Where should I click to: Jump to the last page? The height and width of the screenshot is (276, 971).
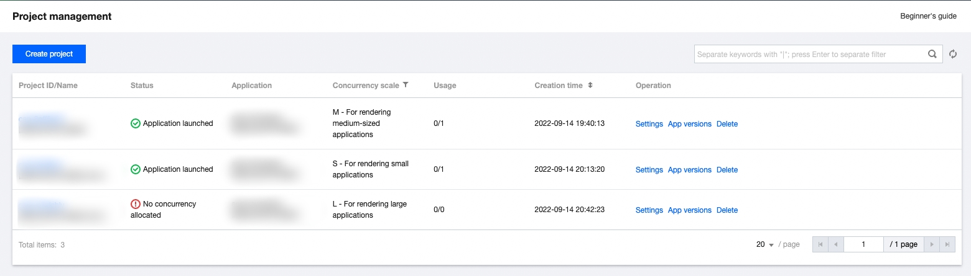[947, 244]
